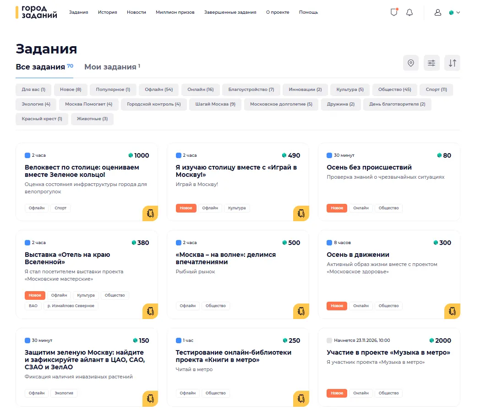Click the Экология tag on Защитим зеленую Москву card
This screenshot has height=415, width=486.
point(64,393)
